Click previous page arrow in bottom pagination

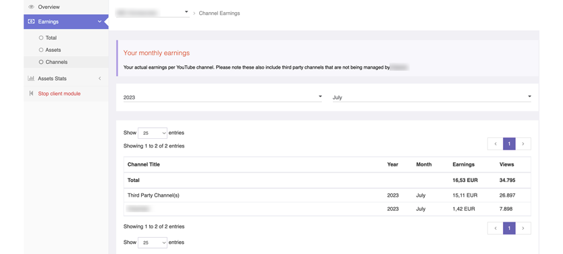pos(495,228)
